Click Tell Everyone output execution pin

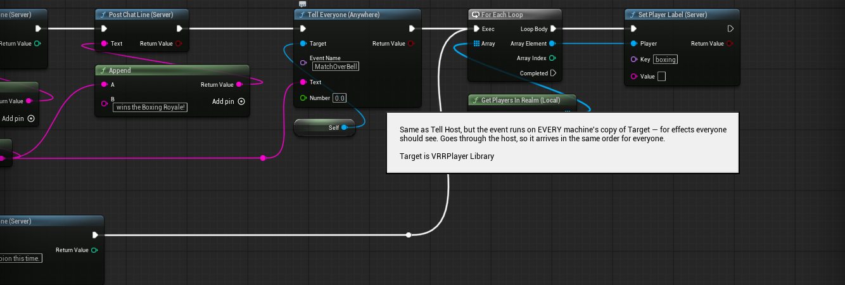(412, 28)
